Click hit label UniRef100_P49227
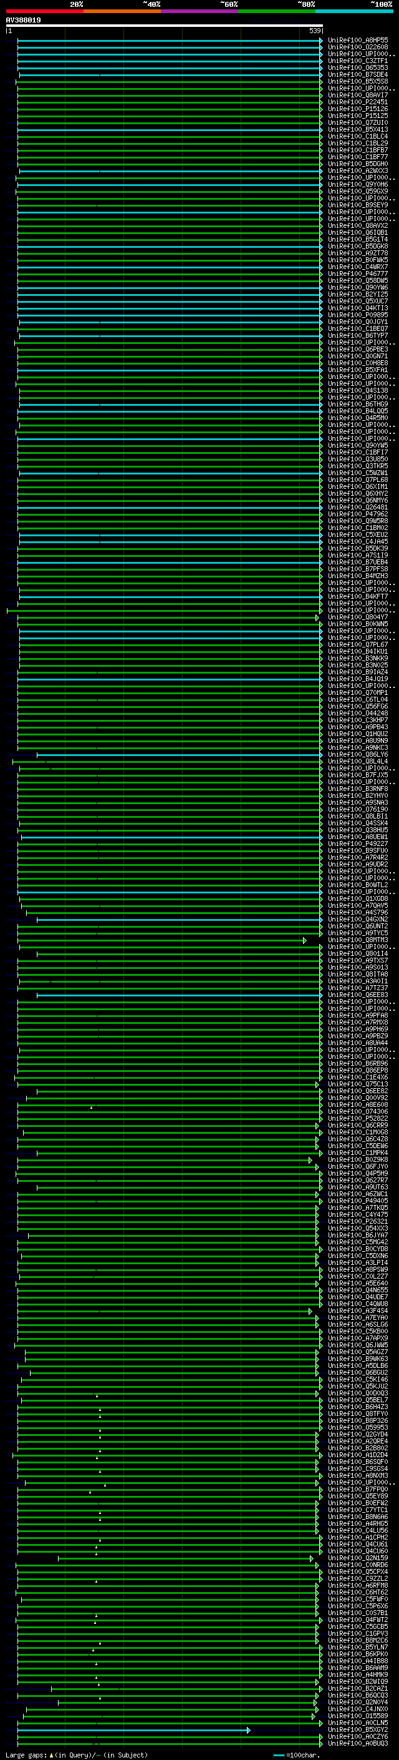The width and height of the screenshot is (399, 1760). 358,844
